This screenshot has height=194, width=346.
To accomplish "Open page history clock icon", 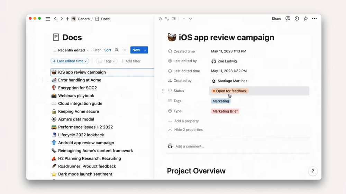I will point(297,19).
